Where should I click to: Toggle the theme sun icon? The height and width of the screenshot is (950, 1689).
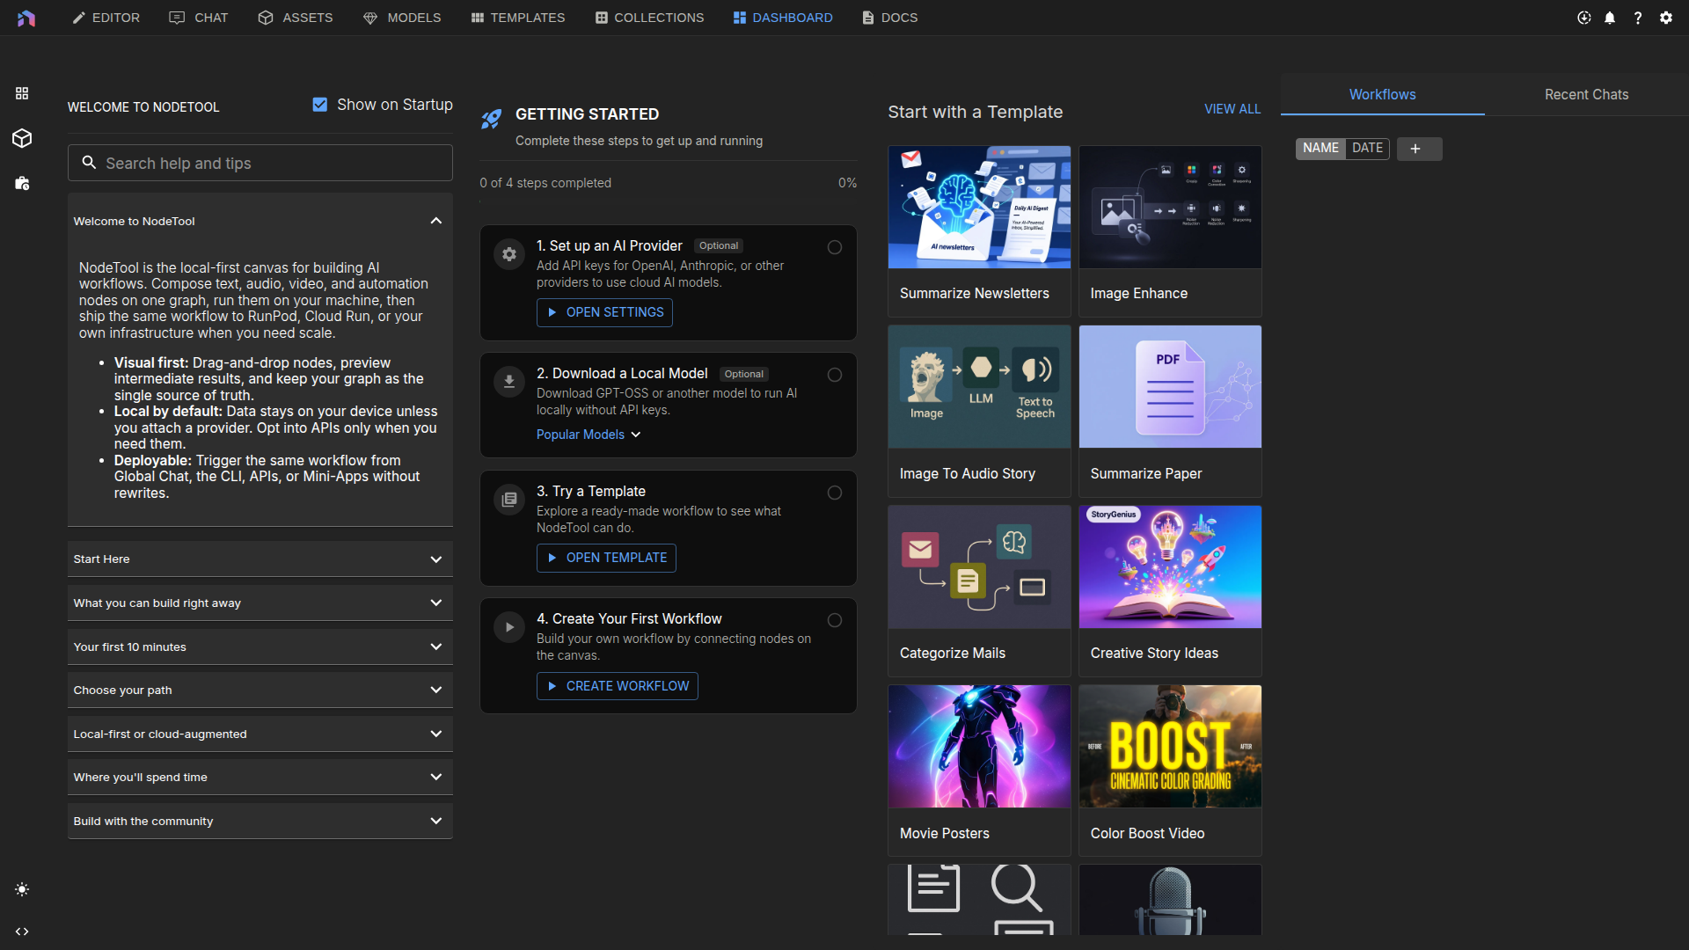pyautogui.click(x=22, y=889)
